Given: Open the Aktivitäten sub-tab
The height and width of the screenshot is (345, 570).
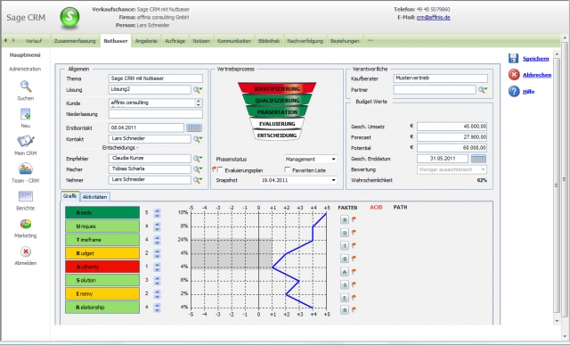Looking at the screenshot, I should pos(95,197).
